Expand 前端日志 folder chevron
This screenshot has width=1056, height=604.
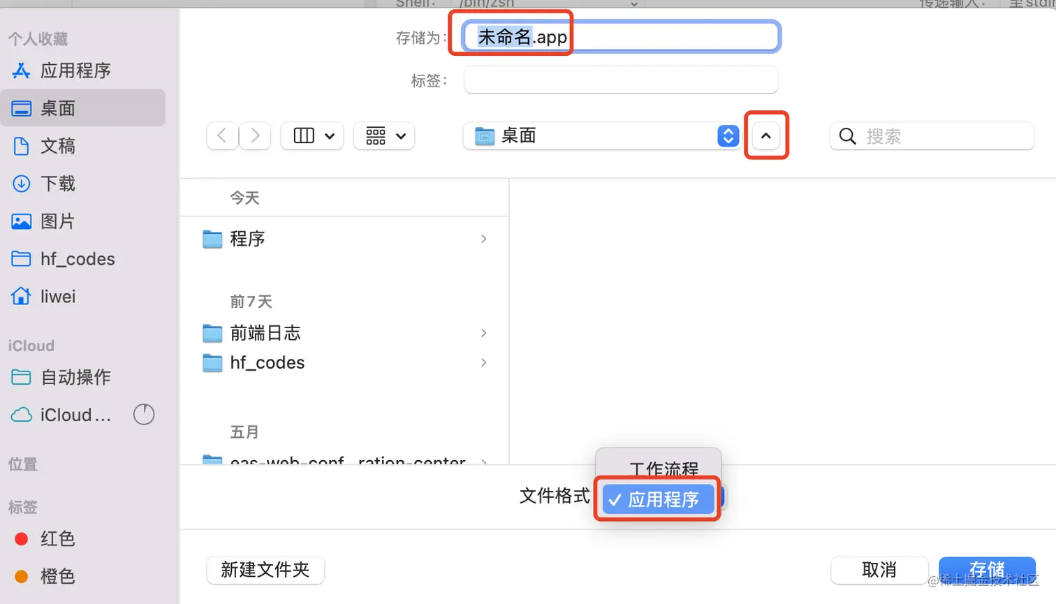tap(484, 333)
